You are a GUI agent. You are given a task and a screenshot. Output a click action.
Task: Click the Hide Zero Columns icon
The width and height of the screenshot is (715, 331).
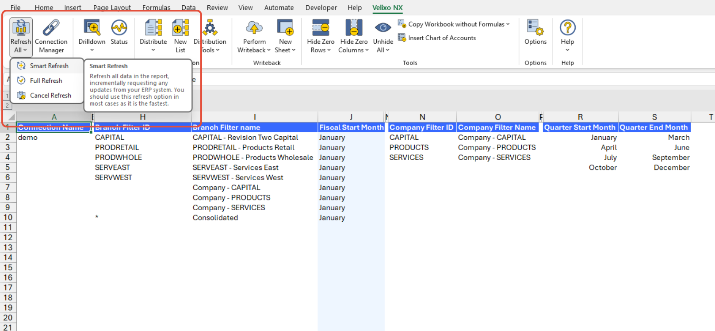click(354, 27)
